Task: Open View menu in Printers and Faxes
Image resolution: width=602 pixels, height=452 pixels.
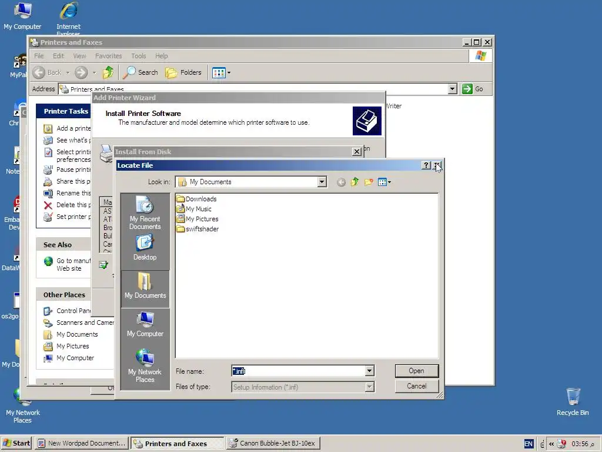Action: coord(79,56)
